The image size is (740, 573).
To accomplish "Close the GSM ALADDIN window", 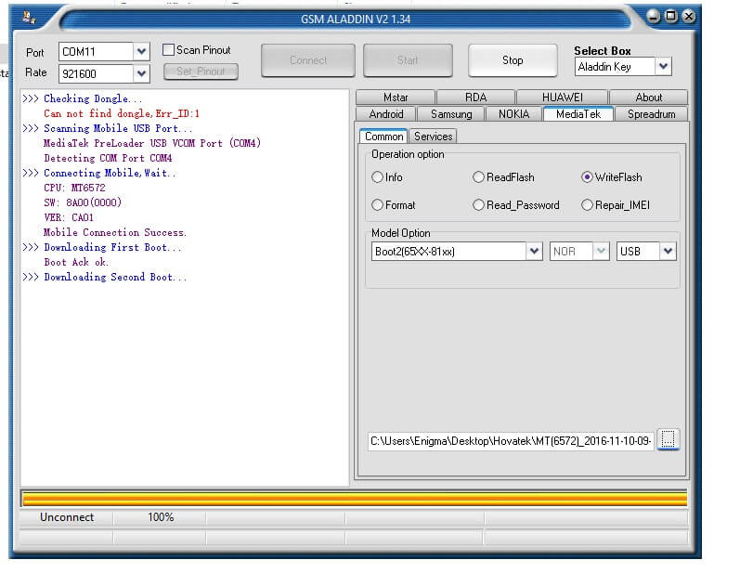I will (x=689, y=17).
